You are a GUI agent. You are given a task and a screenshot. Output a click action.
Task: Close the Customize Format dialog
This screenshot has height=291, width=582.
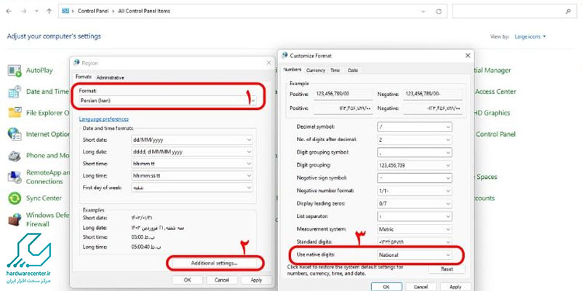468,56
